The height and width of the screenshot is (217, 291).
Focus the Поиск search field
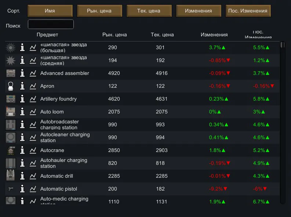(x=51, y=24)
